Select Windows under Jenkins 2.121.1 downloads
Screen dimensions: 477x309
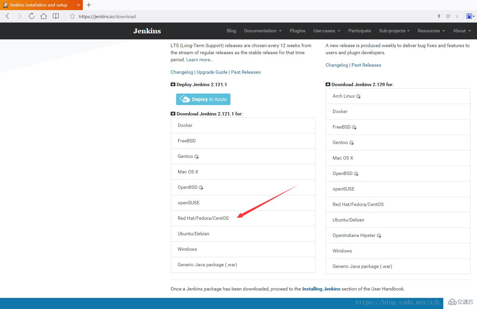point(243,249)
